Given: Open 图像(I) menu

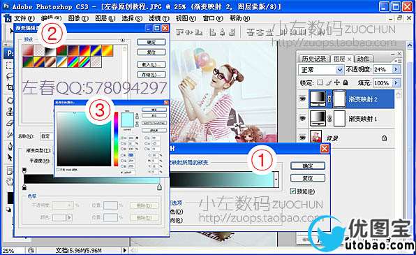Looking at the screenshot, I should click(x=78, y=18).
